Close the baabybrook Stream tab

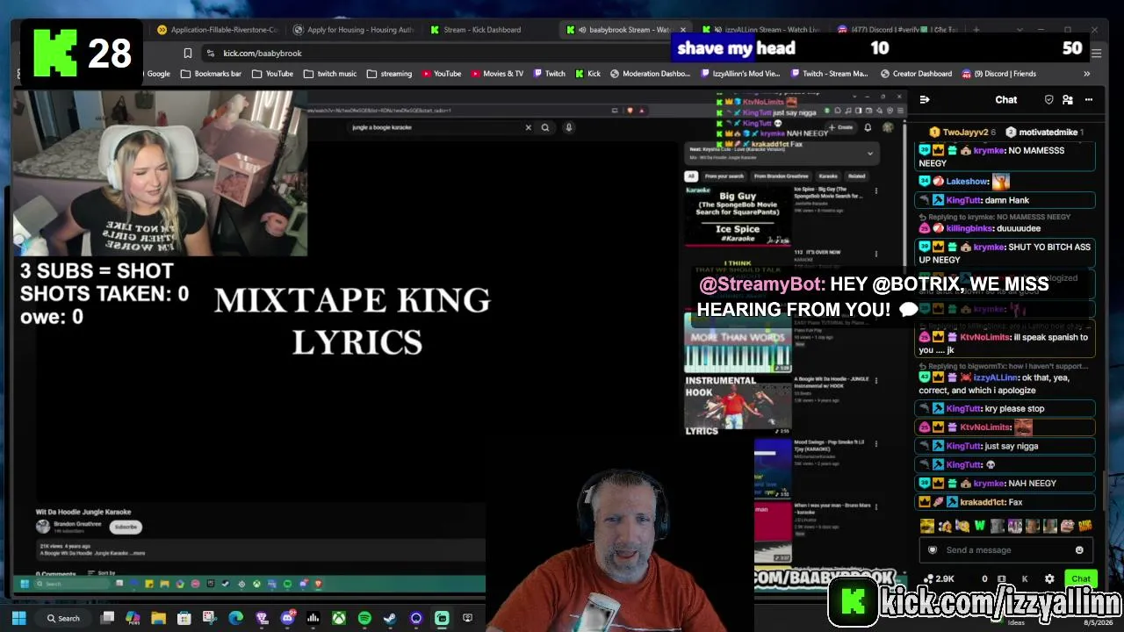tap(683, 30)
